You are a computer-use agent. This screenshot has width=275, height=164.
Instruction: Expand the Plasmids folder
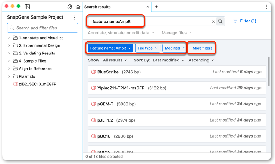9,76
